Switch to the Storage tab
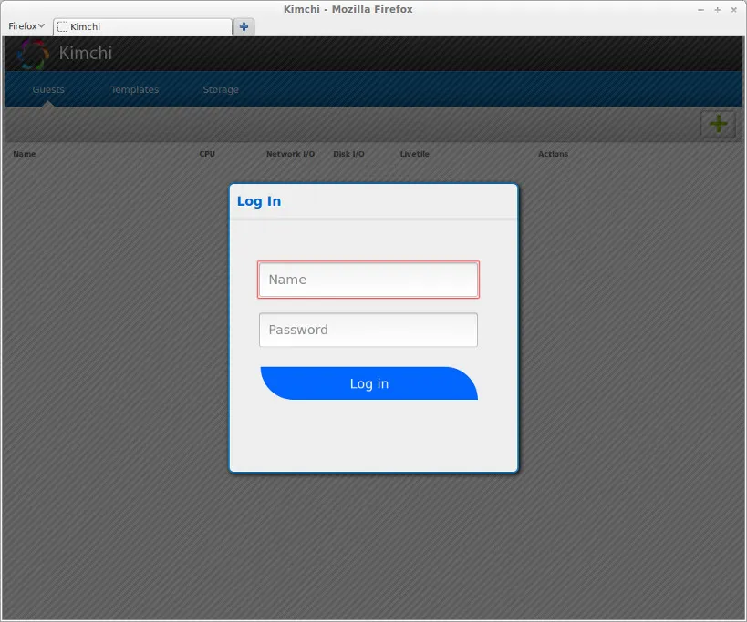Image resolution: width=747 pixels, height=622 pixels. coord(220,89)
